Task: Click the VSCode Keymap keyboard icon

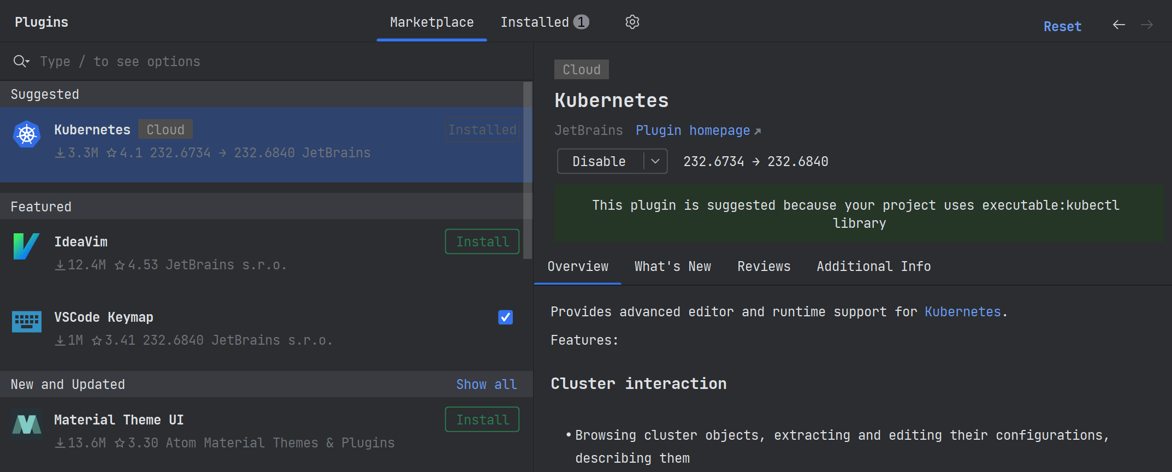Action: pyautogui.click(x=27, y=321)
